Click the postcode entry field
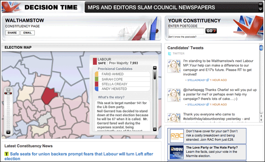 pyautogui.click(x=186, y=31)
